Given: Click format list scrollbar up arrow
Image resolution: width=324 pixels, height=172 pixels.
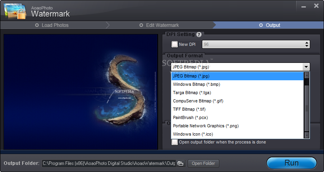Looking at the screenshot, I should [307, 76].
